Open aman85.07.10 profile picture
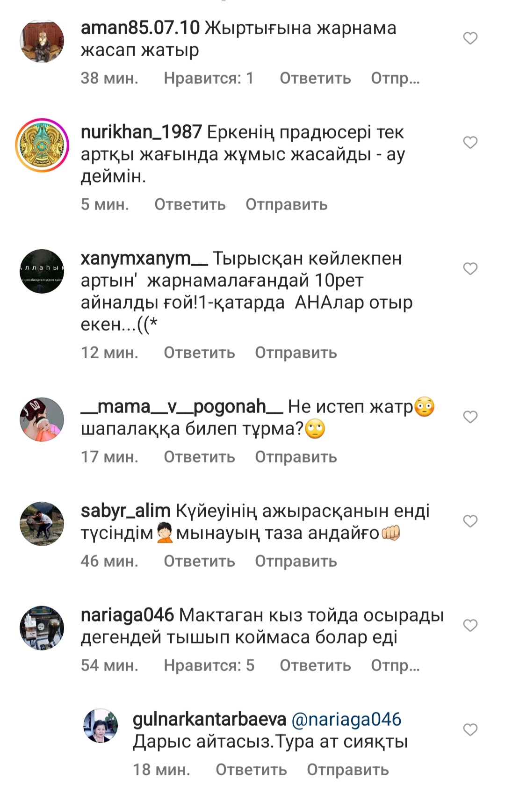505x801 pixels. pyautogui.click(x=42, y=41)
